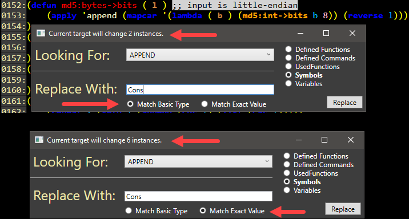Minimize the upper replace dialog
Screen dimensions: 409x219
coord(300,33)
